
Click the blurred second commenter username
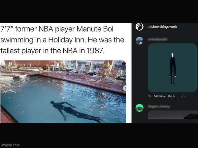pyautogui.click(x=159, y=107)
